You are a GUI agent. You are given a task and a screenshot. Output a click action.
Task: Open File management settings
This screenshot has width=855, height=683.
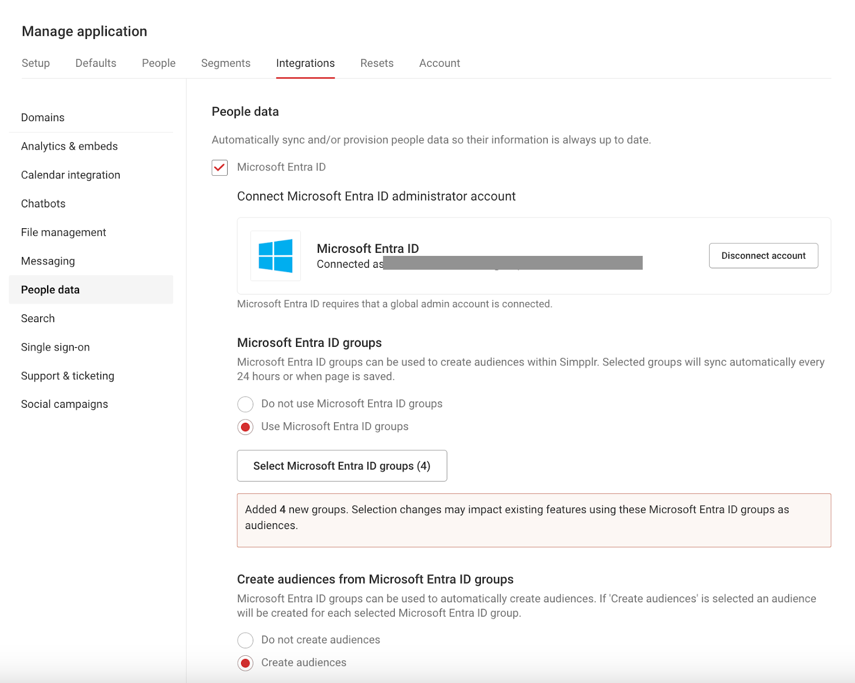(91, 232)
